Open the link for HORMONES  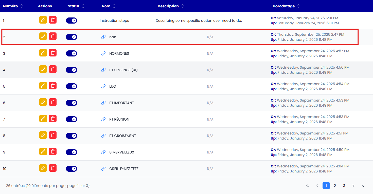coord(103,53)
